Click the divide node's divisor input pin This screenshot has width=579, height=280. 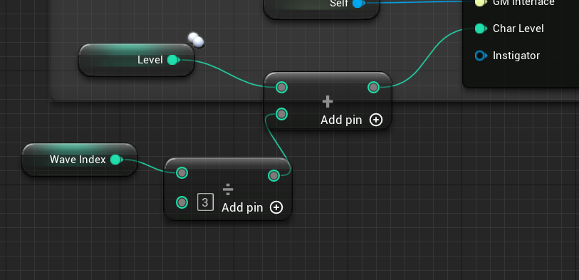tap(182, 202)
